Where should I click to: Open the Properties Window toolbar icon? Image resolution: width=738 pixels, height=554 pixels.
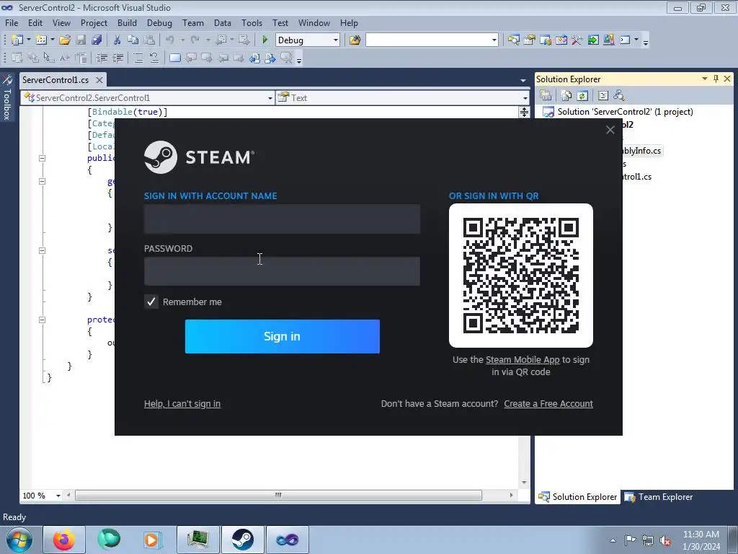click(x=530, y=40)
